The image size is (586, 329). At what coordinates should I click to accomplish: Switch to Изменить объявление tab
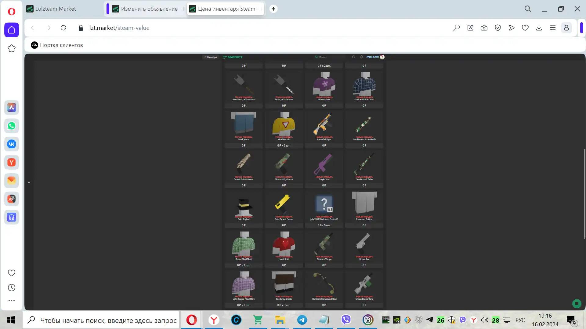point(147,9)
